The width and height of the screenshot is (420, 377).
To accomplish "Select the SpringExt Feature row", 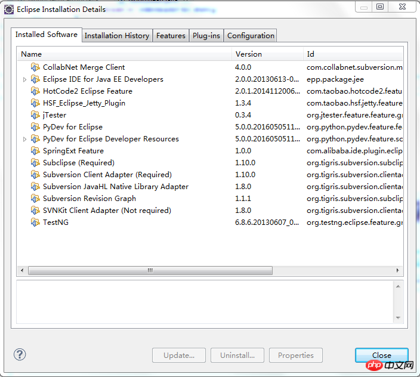I will (x=210, y=151).
